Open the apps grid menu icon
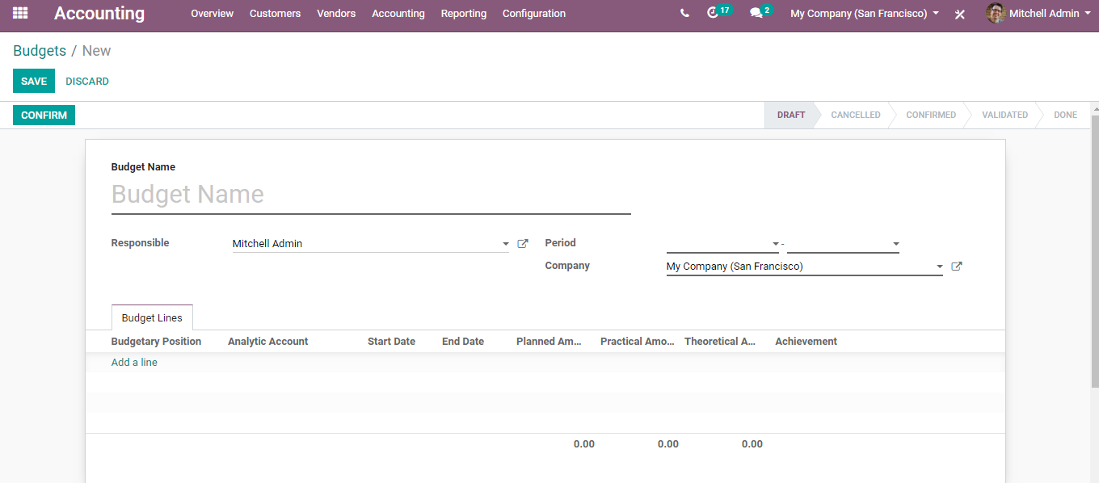The height and width of the screenshot is (483, 1099). pos(20,14)
